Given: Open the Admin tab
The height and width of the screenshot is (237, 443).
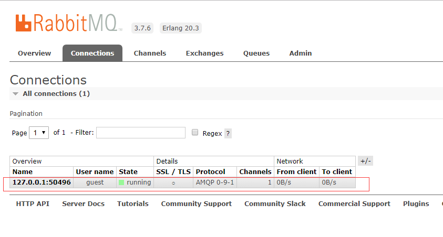Looking at the screenshot, I should point(300,53).
